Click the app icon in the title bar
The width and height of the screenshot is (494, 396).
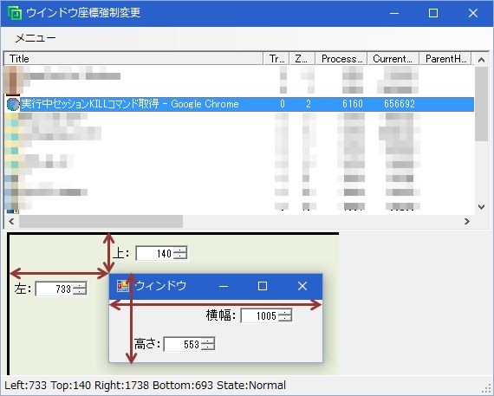(x=15, y=13)
